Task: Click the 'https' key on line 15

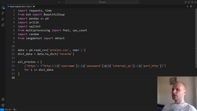Action: 31,66
